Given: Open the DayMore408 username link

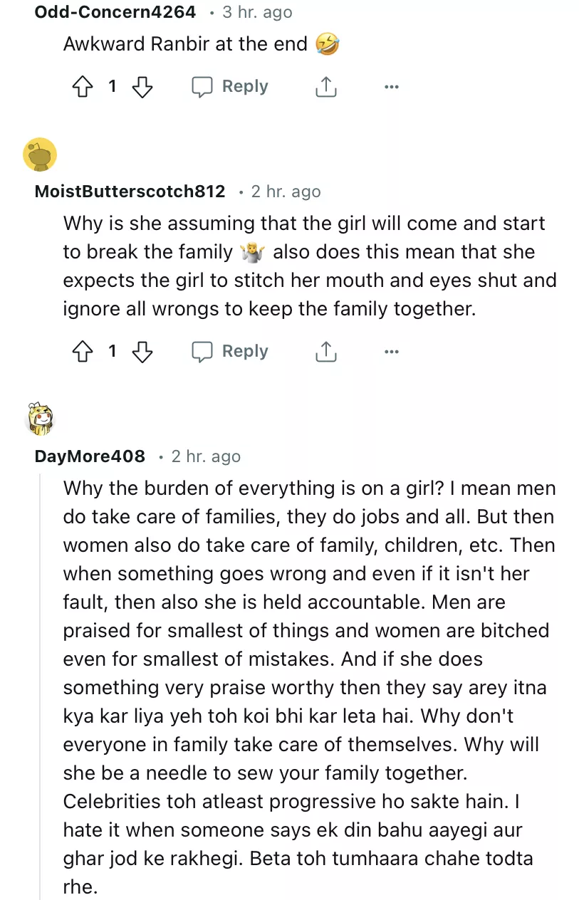Looking at the screenshot, I should [90, 456].
